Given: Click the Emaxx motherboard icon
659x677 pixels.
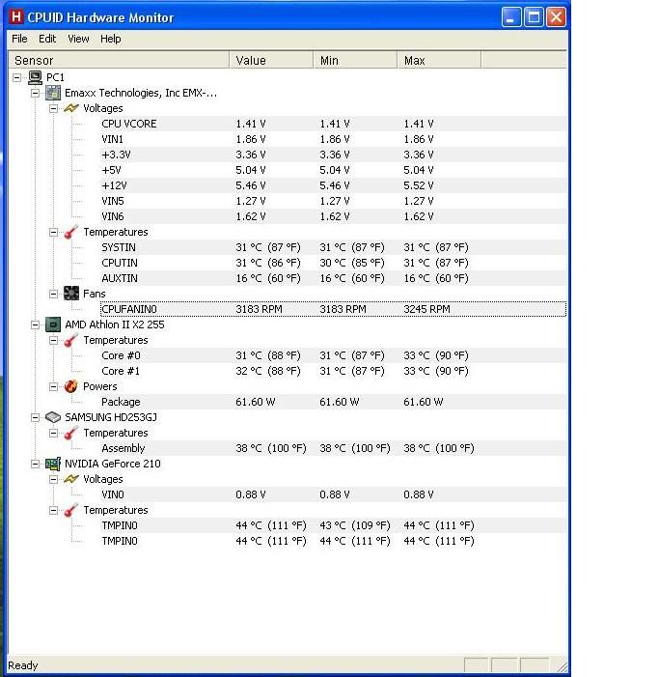Looking at the screenshot, I should click(53, 93).
